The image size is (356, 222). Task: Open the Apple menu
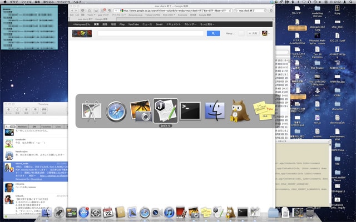coord(5,2)
